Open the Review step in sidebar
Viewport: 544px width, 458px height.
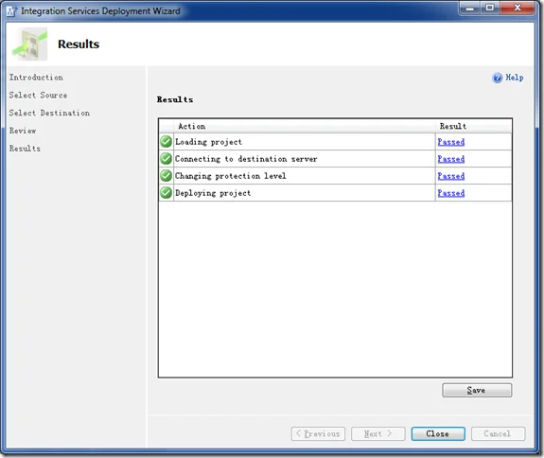(23, 131)
